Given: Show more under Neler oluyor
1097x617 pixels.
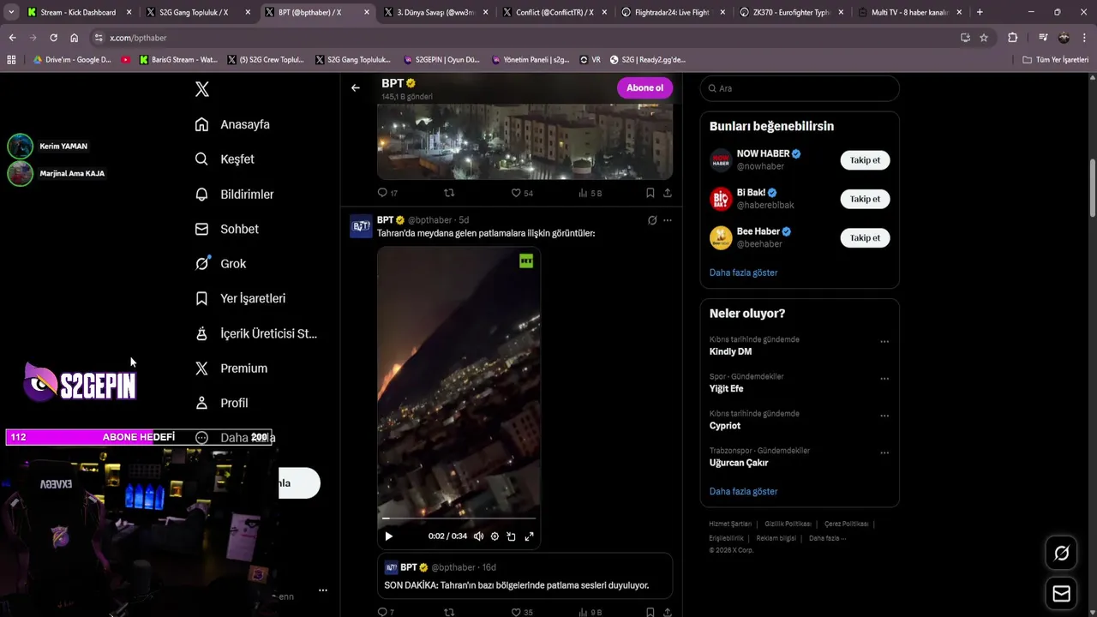Looking at the screenshot, I should tap(743, 492).
